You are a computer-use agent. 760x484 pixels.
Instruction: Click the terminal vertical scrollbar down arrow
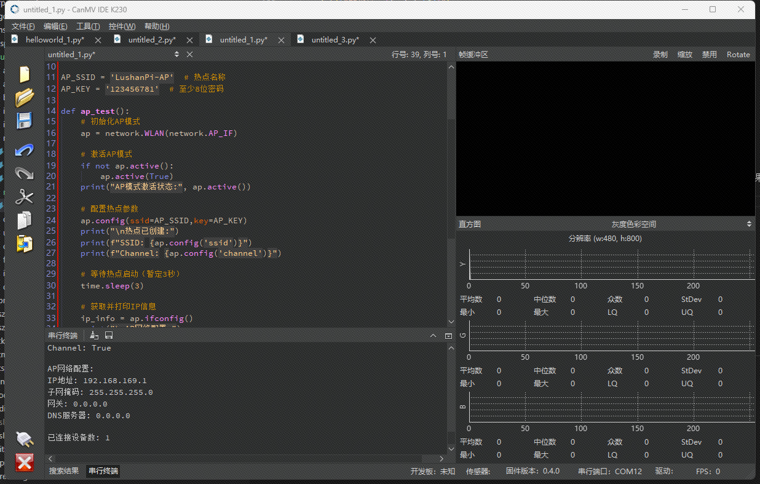[x=451, y=449]
